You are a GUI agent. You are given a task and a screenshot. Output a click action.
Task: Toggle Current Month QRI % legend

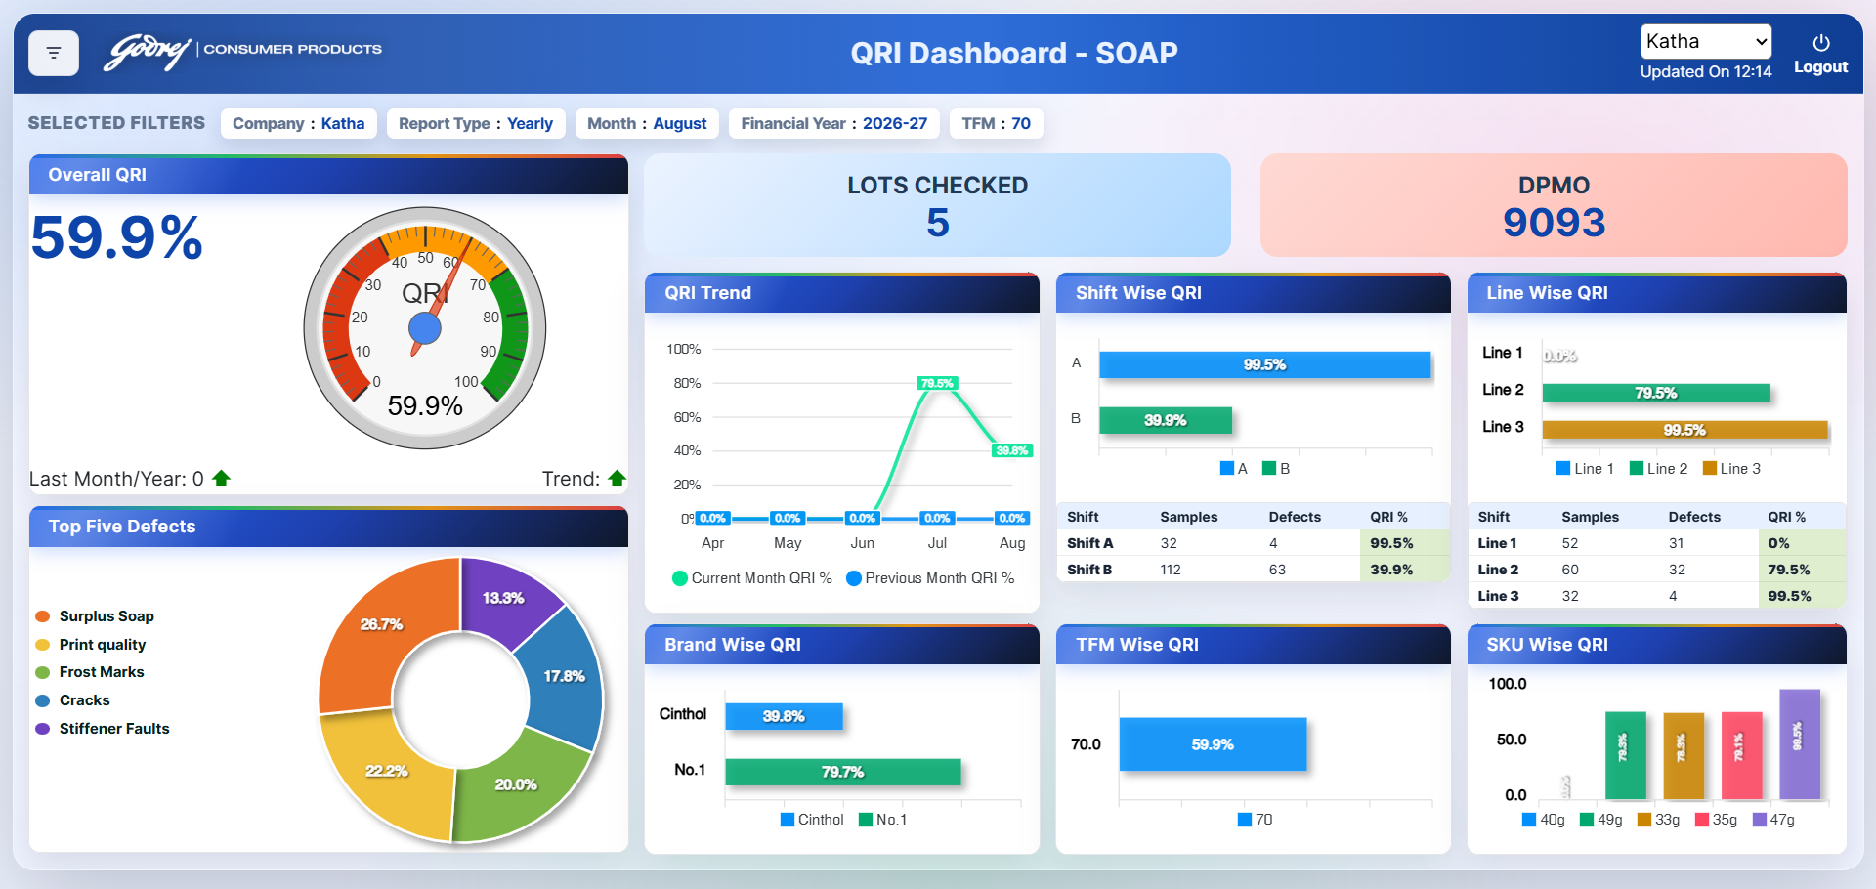(752, 578)
